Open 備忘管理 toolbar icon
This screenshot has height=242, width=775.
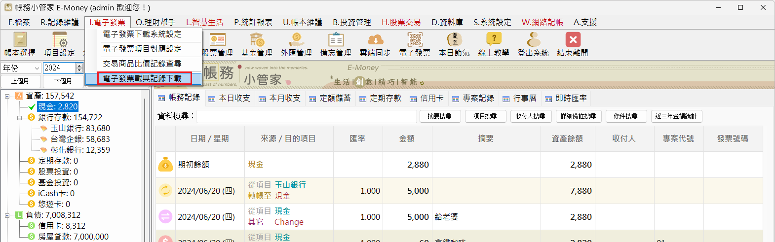(x=336, y=44)
